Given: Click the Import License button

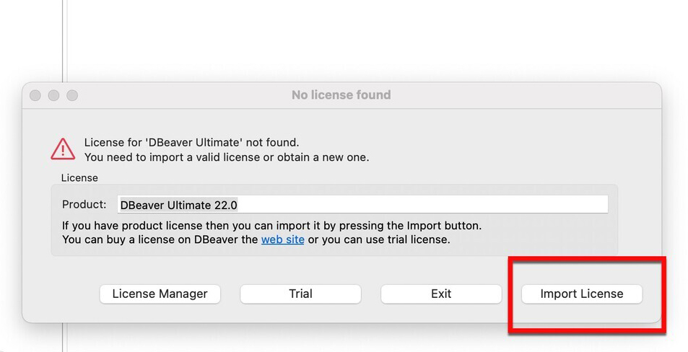Looking at the screenshot, I should pyautogui.click(x=581, y=294).
